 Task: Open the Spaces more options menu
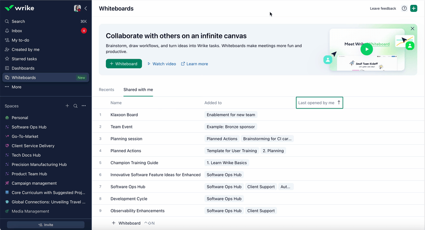tap(84, 106)
